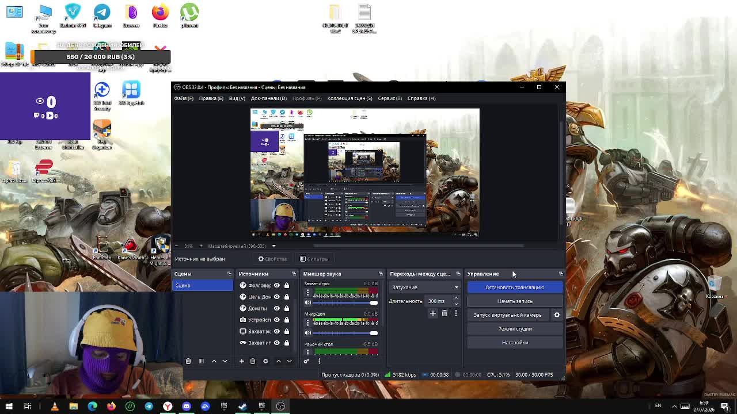Float the Управление dock icon
The image size is (737, 414).
[561, 274]
